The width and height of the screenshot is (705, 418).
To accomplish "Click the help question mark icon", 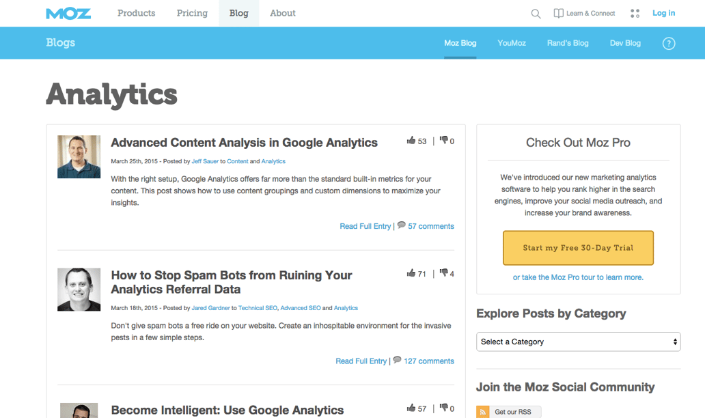I will [669, 44].
